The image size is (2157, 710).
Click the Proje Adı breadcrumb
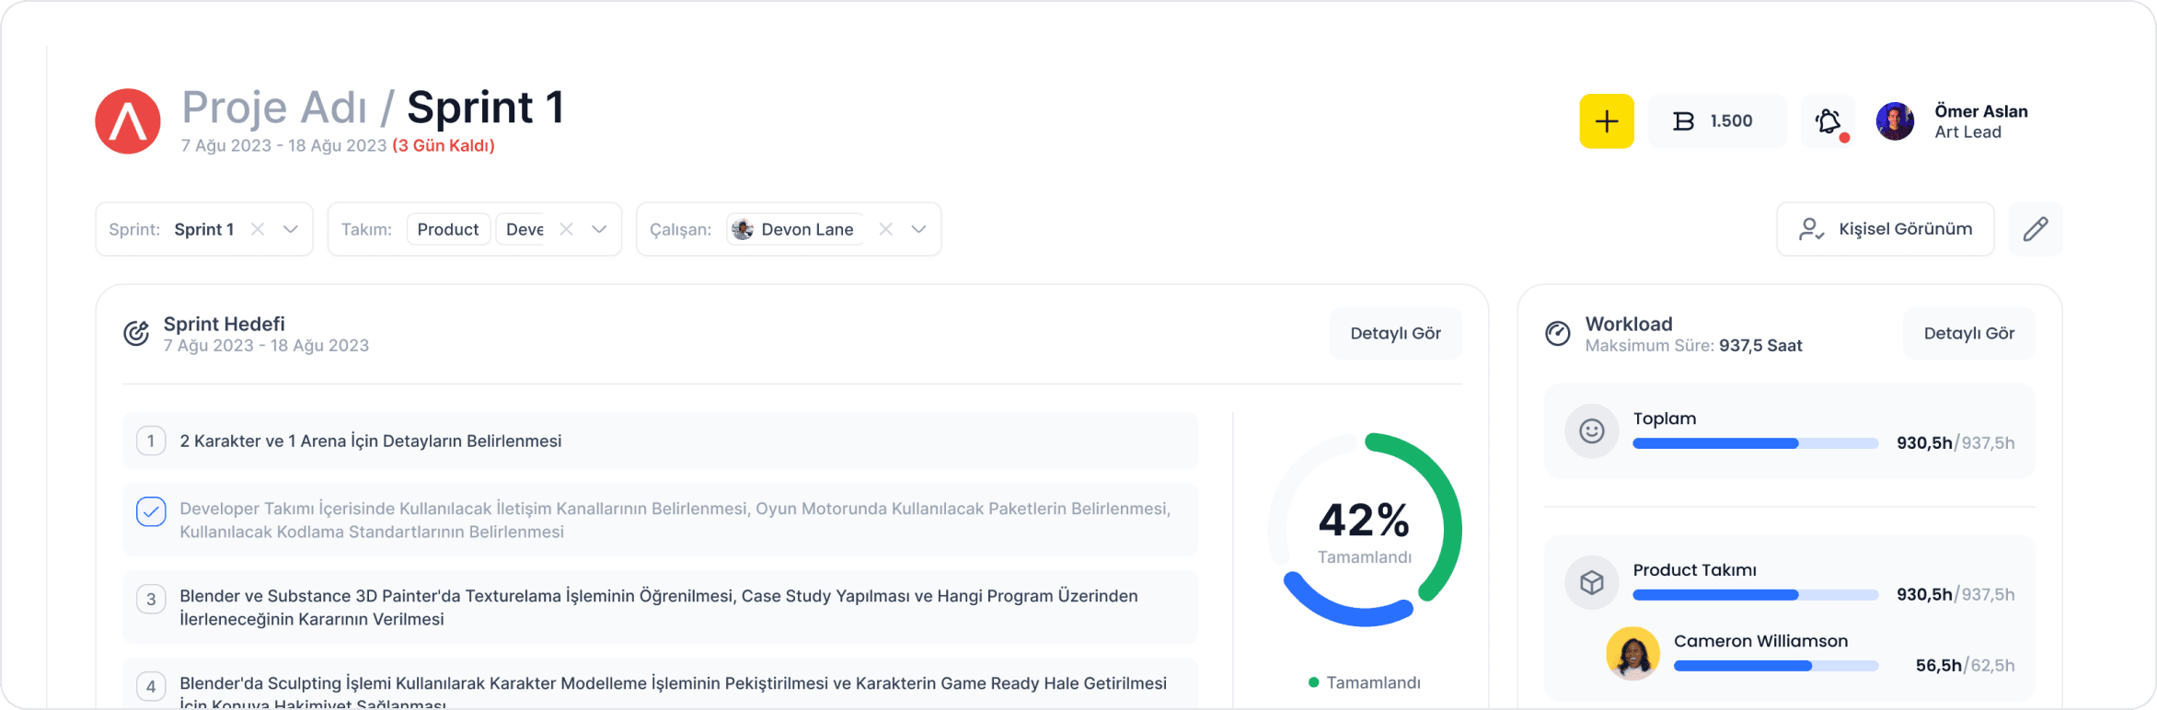click(x=274, y=108)
